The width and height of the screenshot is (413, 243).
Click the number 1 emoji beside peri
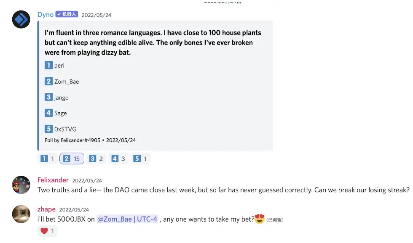point(49,65)
